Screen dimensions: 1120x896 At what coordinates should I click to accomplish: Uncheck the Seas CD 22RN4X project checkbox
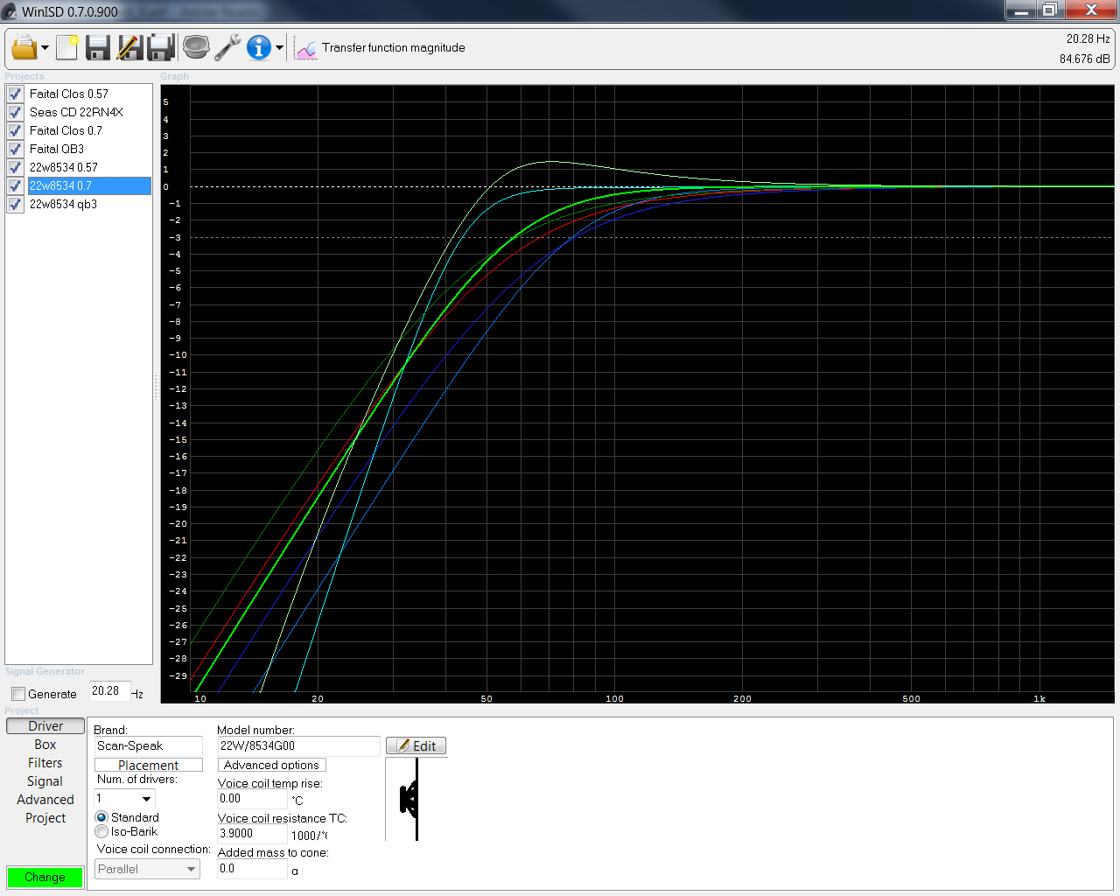pyautogui.click(x=15, y=112)
